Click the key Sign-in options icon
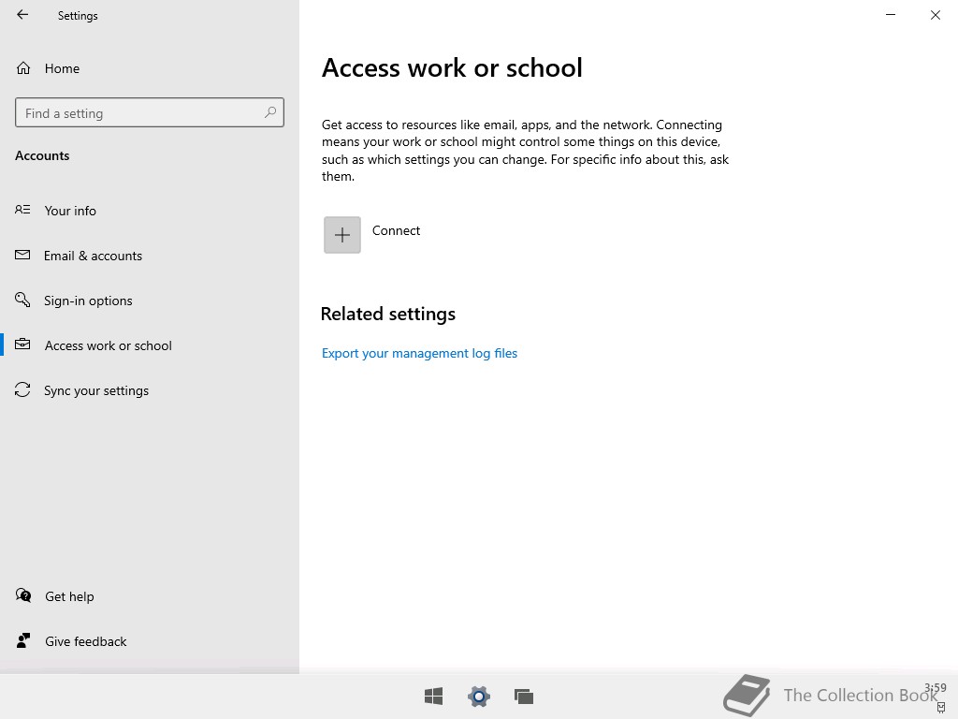Viewport: 958px width, 719px height. 22,300
